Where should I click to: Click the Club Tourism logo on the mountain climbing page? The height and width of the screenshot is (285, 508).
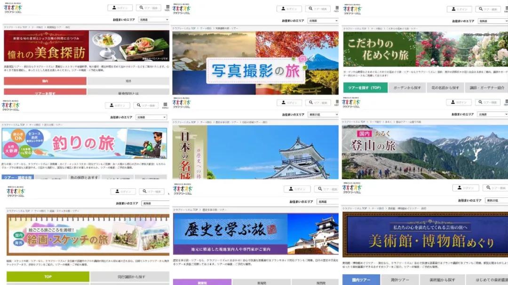[350, 102]
